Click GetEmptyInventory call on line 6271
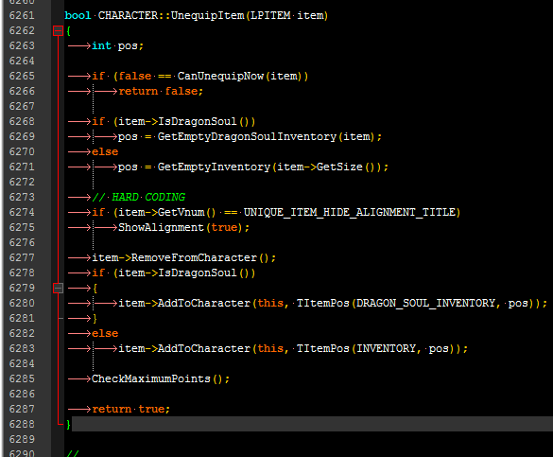This screenshot has width=553, height=457. coord(214,167)
